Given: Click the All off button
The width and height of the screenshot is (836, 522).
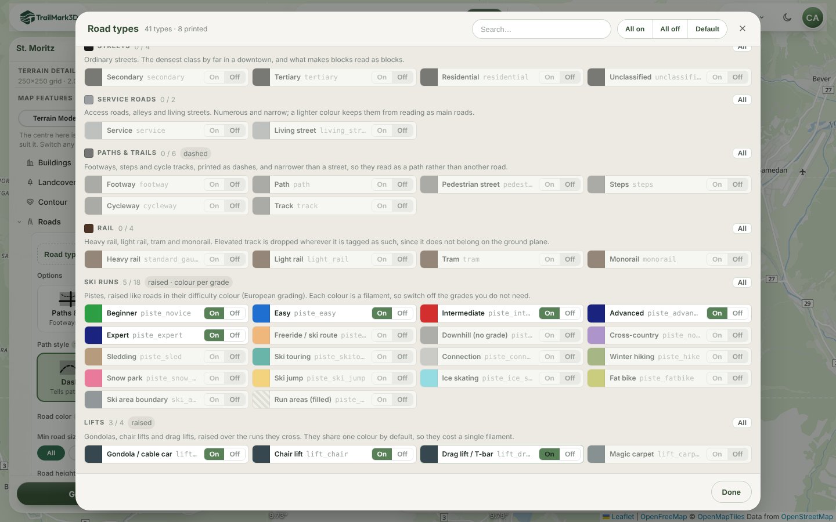Looking at the screenshot, I should tap(670, 29).
